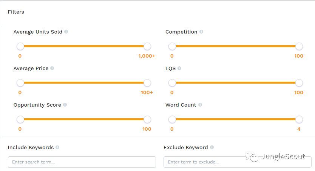
Task: Click the Exclude Keyword input field
Action: point(237,162)
